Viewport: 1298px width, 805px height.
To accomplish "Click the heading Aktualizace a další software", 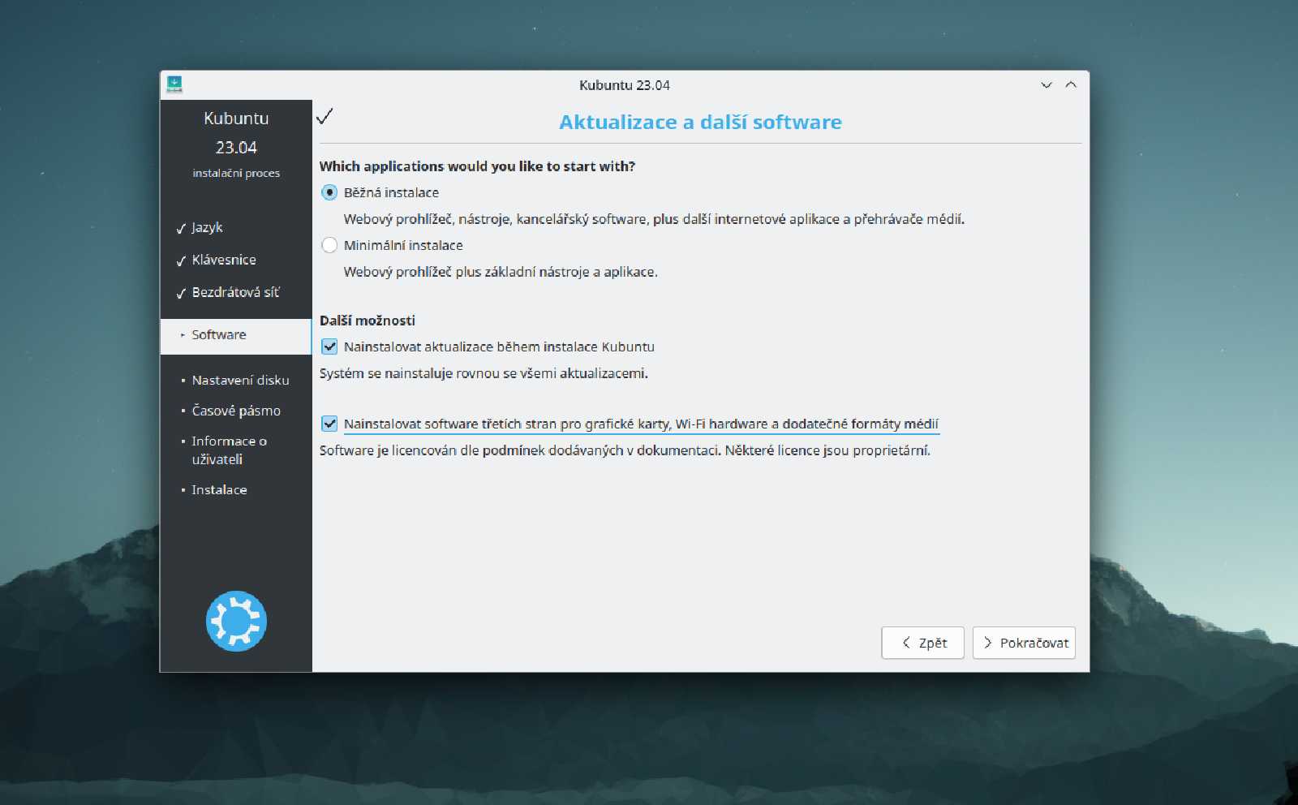I will coord(700,122).
